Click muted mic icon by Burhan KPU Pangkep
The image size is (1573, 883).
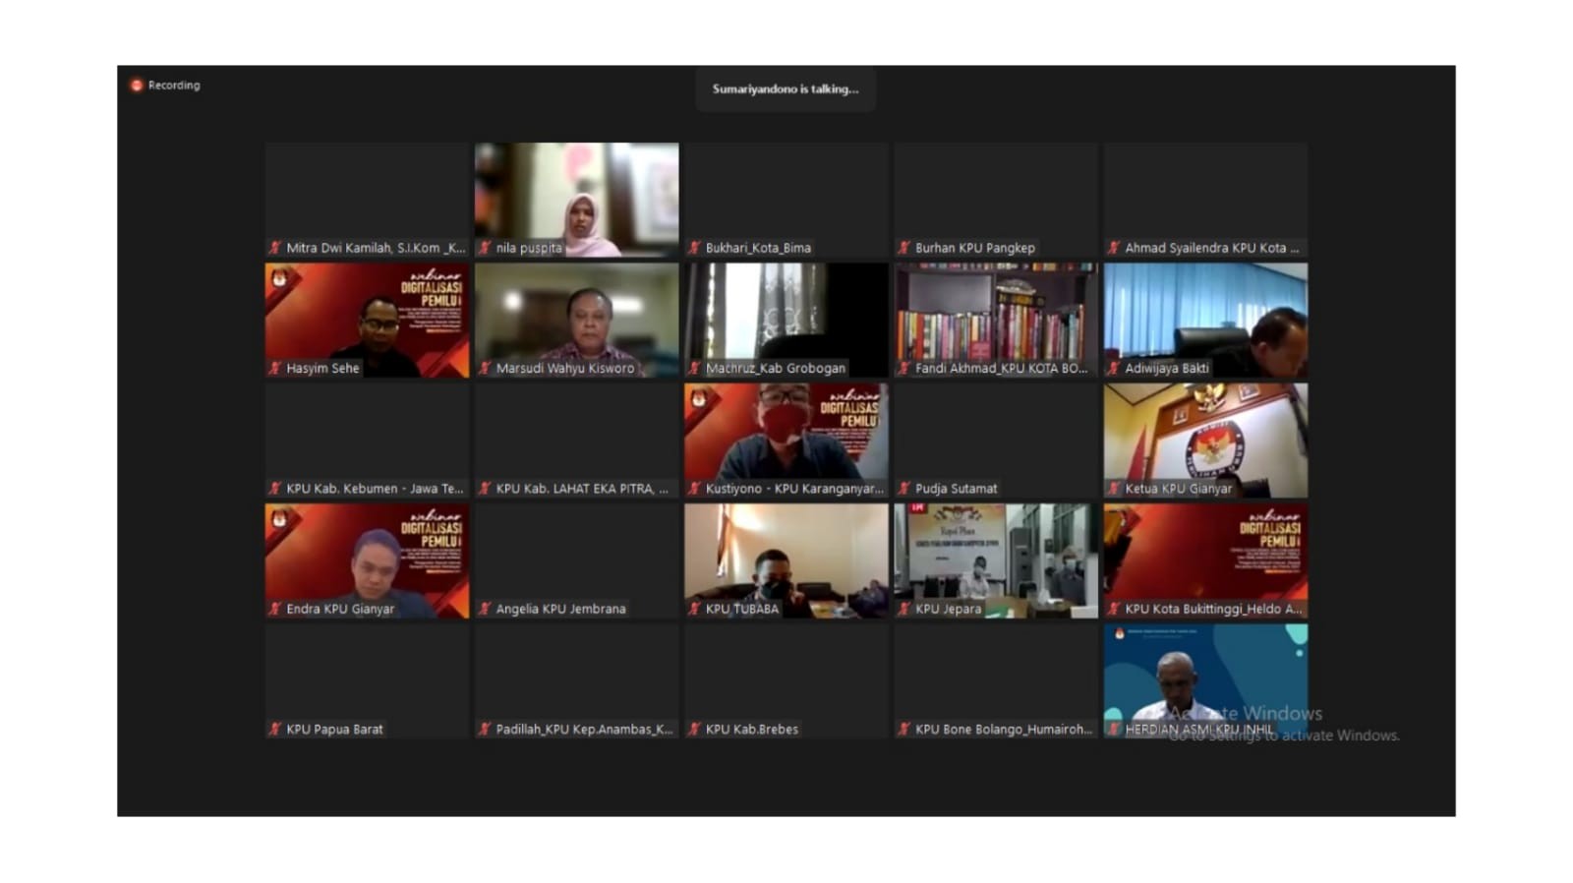click(x=904, y=248)
